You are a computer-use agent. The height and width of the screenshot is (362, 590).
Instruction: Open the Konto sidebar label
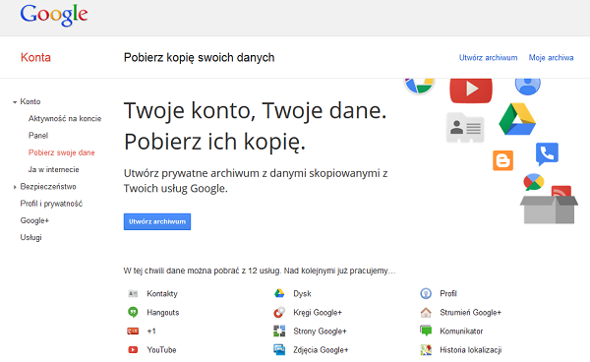[x=30, y=101]
